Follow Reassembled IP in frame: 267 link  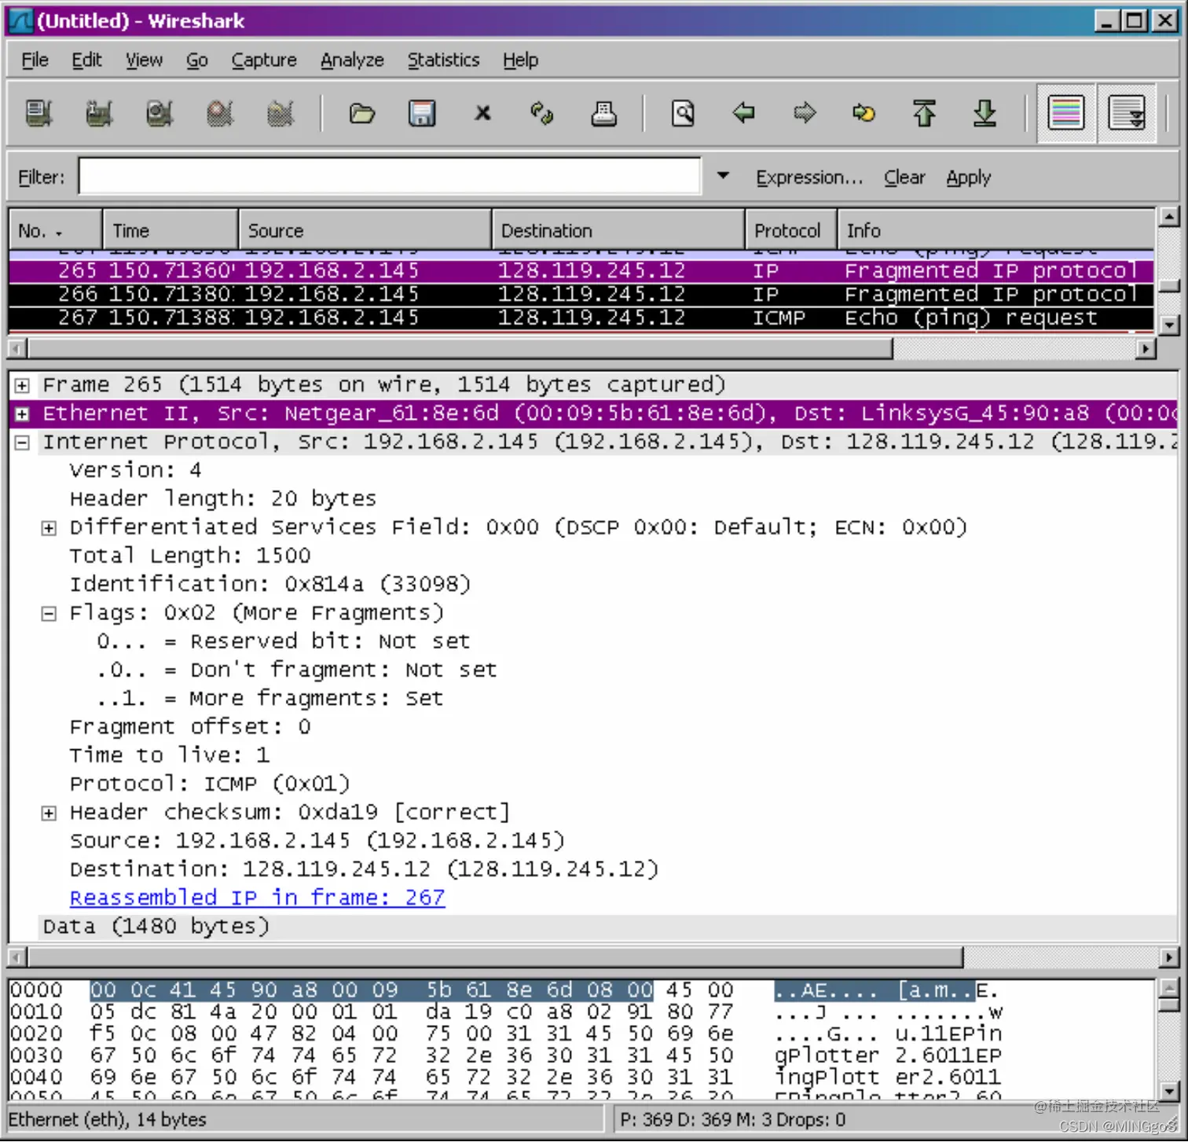click(257, 898)
